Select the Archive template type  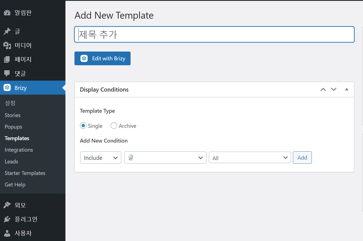114,126
